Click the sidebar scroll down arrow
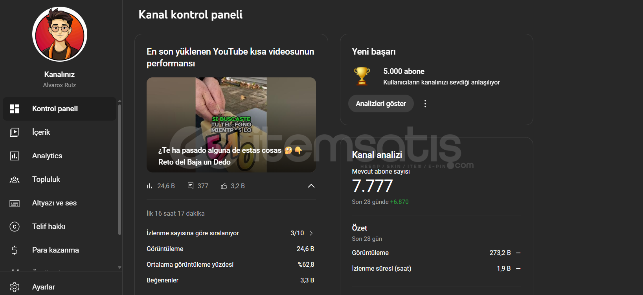The image size is (643, 295). click(119, 268)
